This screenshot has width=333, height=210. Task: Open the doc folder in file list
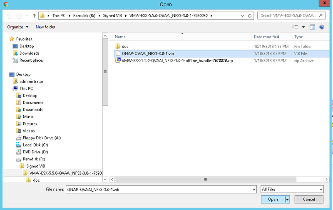coord(125,46)
